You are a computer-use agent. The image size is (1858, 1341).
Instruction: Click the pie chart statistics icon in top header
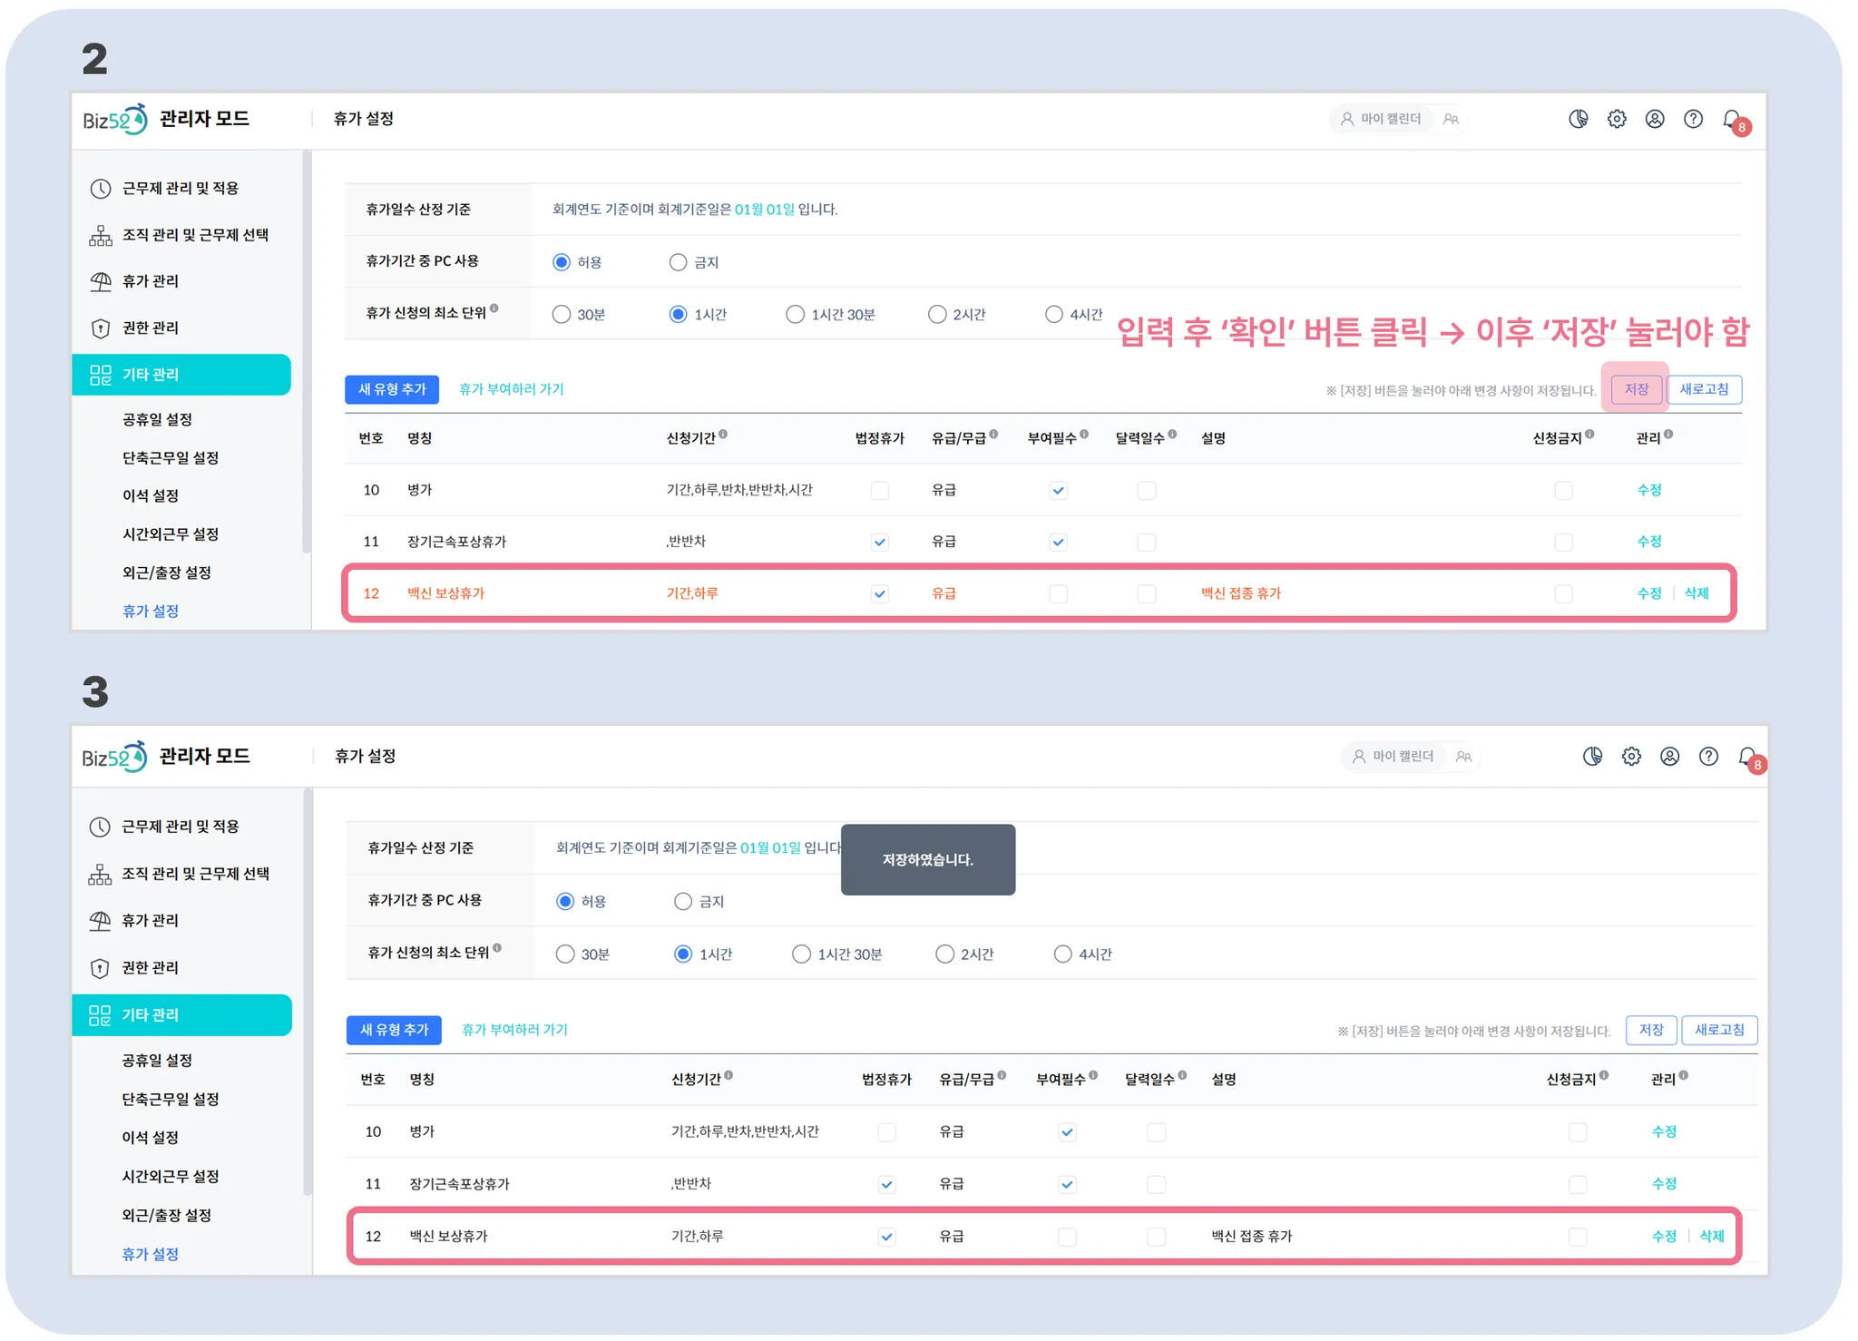(x=1579, y=119)
